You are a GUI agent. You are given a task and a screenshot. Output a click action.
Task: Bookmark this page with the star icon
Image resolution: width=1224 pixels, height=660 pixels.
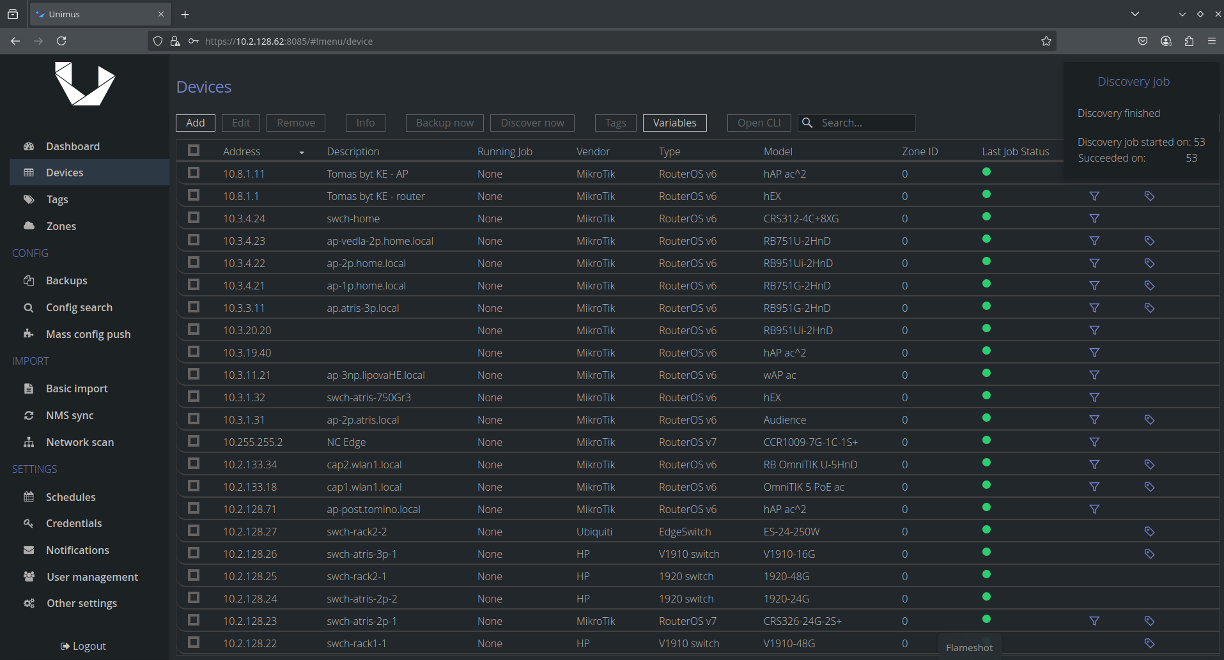tap(1046, 41)
